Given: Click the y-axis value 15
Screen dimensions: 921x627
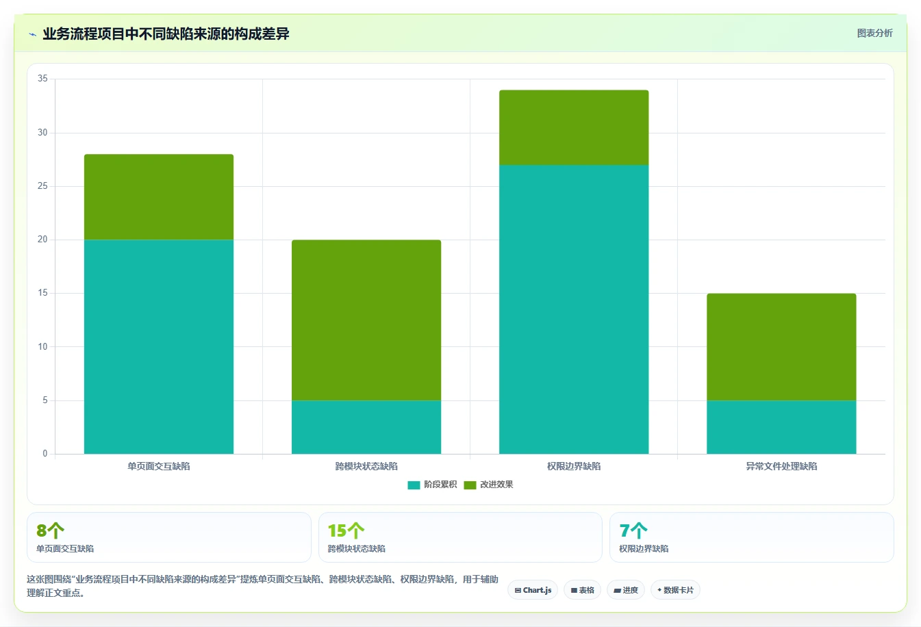Looking at the screenshot, I should [x=42, y=293].
